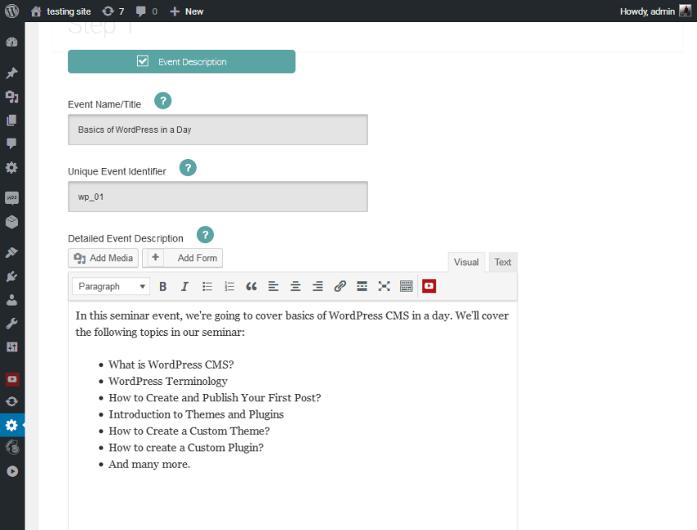
Task: Align text center
Action: click(295, 287)
